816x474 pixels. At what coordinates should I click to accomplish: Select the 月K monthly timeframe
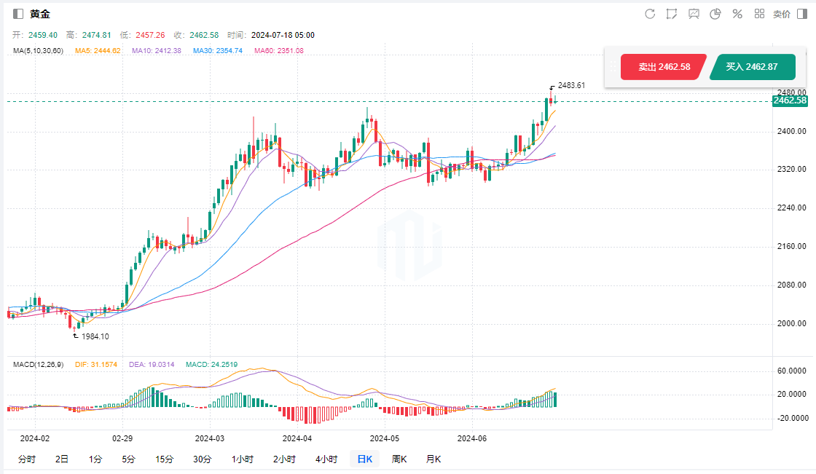pos(433,459)
